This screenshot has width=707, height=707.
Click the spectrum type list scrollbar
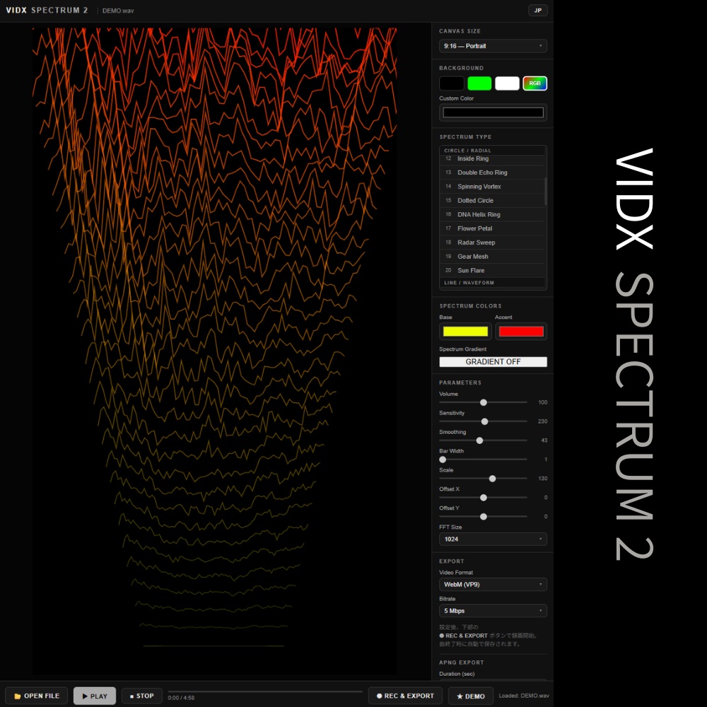pyautogui.click(x=546, y=191)
